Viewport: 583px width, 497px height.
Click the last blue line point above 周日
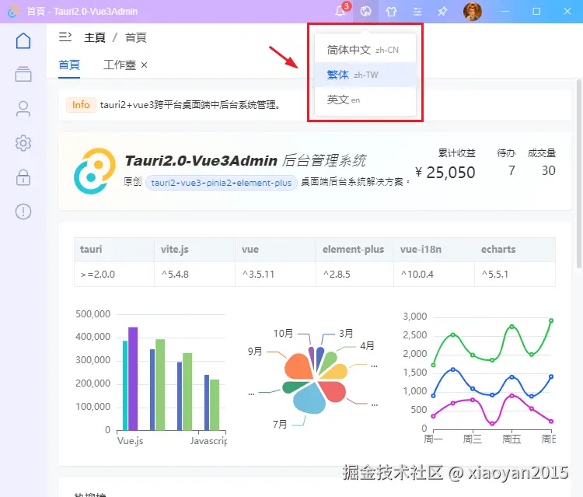(x=551, y=376)
